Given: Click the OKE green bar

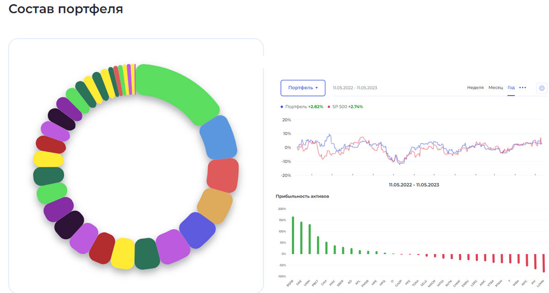Looking at the screenshot, I should [301, 238].
